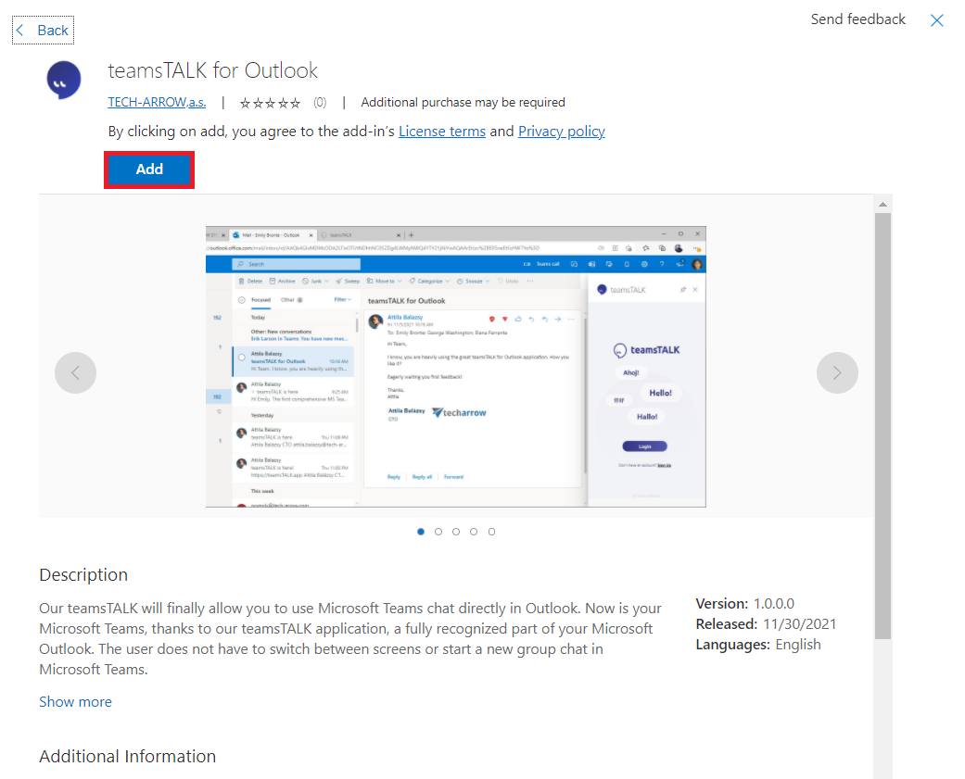Select the second carousel dot
The image size is (965, 779).
tap(438, 532)
